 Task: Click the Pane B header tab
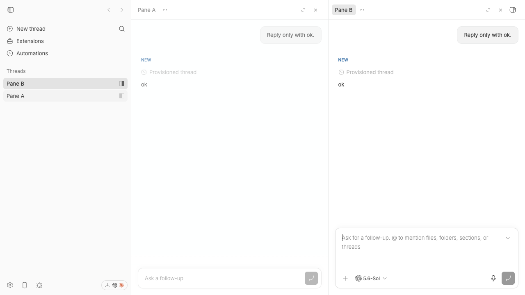(344, 10)
